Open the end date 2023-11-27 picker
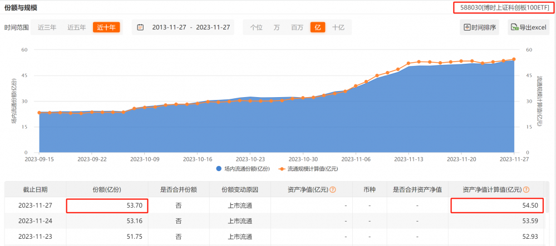 pos(213,27)
